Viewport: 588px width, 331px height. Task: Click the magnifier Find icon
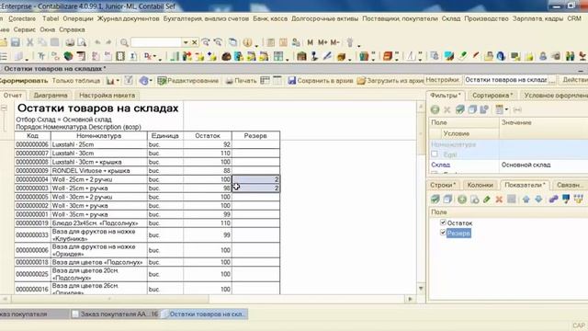click(124, 42)
